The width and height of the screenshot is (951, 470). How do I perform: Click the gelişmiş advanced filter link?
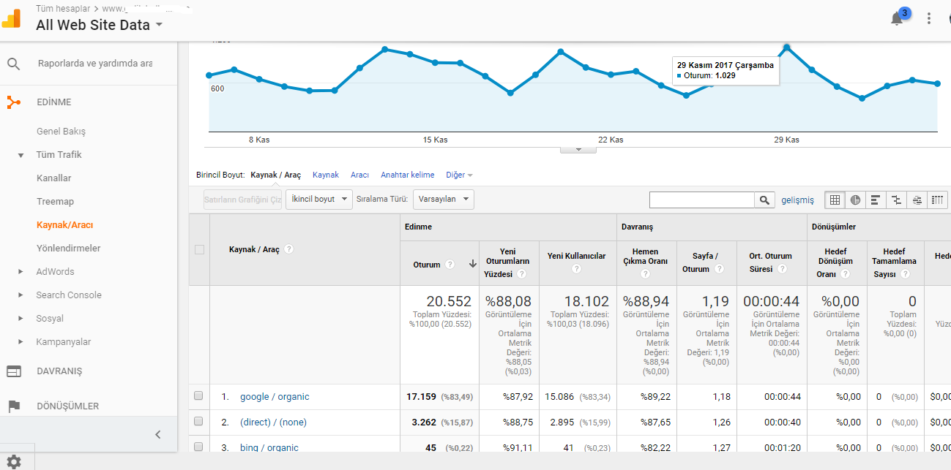pyautogui.click(x=797, y=200)
